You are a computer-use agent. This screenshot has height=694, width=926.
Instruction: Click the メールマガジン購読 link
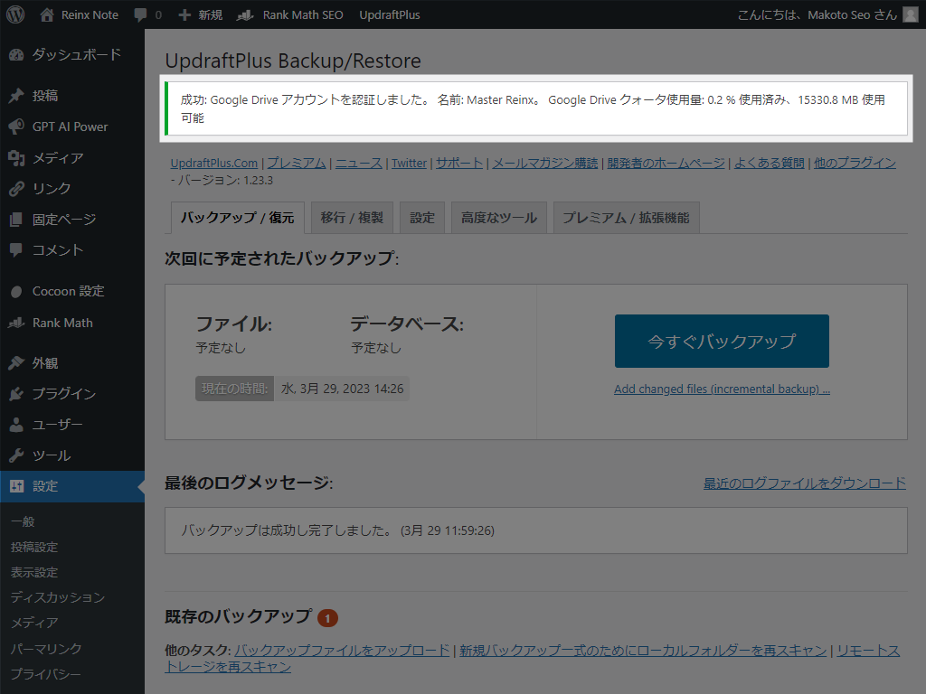click(545, 163)
